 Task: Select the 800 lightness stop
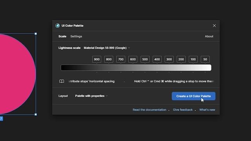[x=109, y=59]
